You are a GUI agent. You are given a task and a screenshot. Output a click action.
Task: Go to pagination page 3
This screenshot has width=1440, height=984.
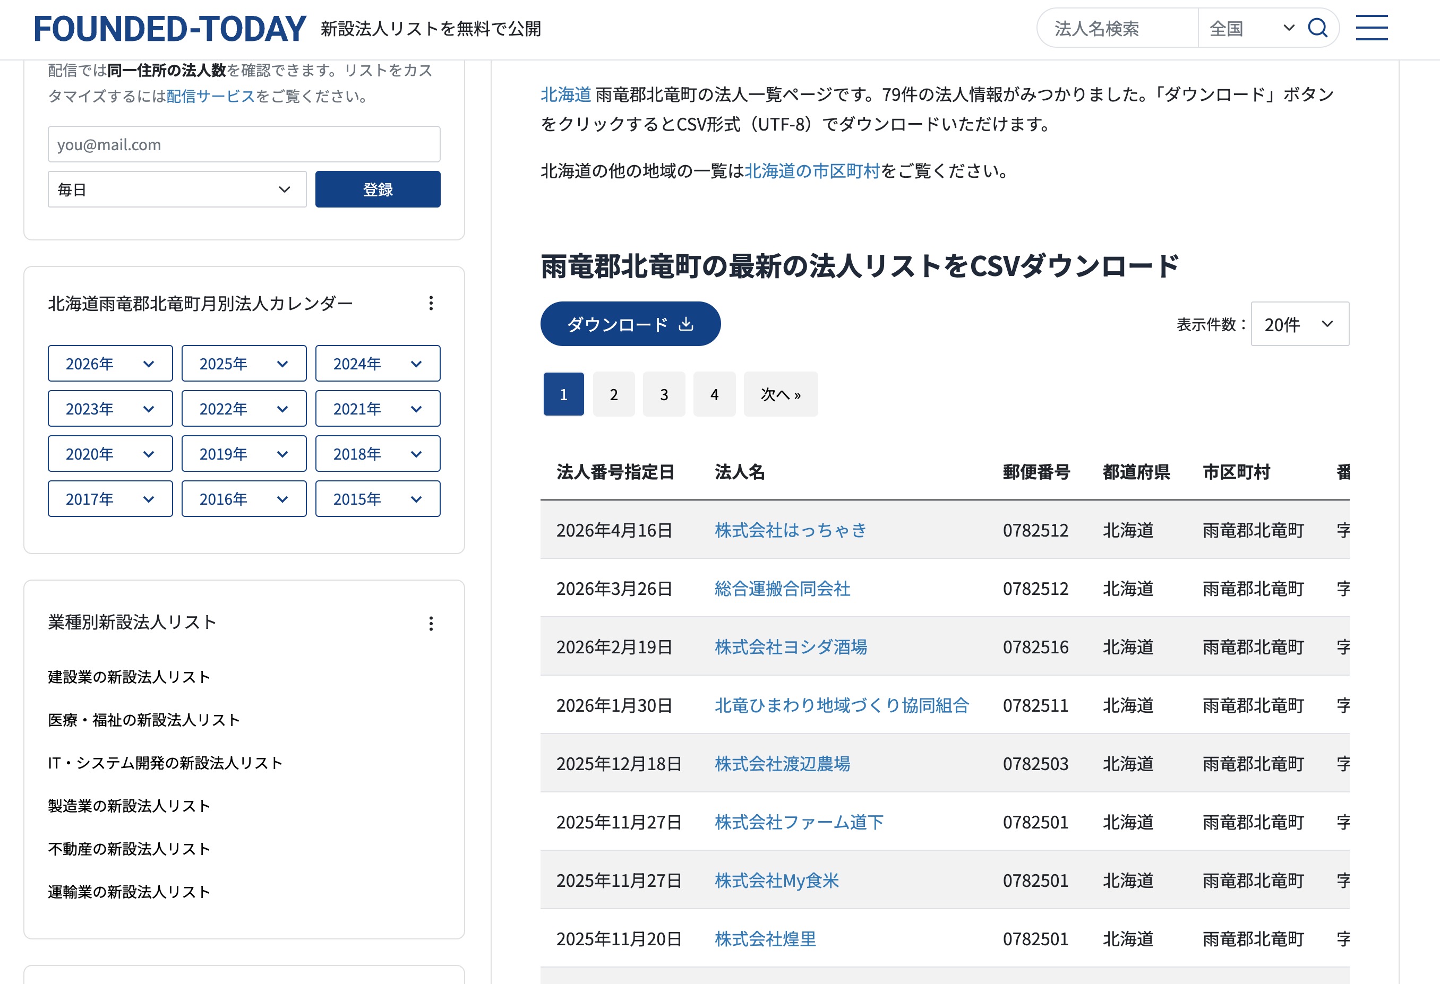664,394
